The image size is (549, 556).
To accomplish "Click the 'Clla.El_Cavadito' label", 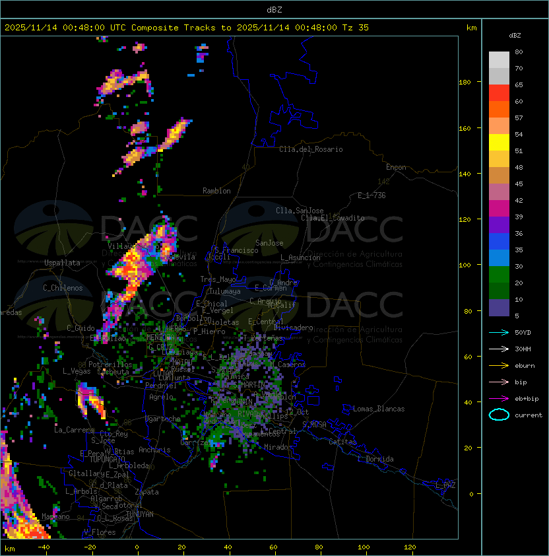I will click(333, 218).
